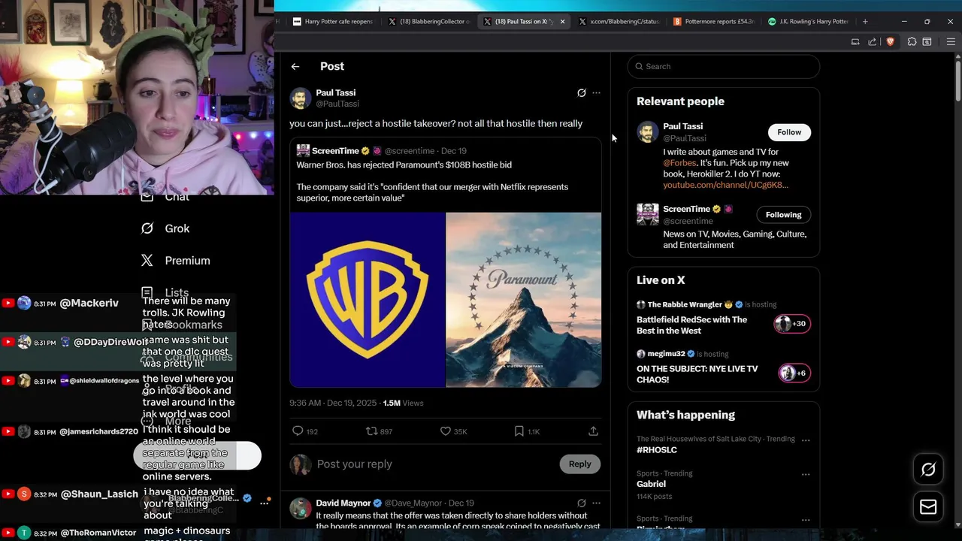
Task: Open the browser hamburger menu
Action: 951,42
